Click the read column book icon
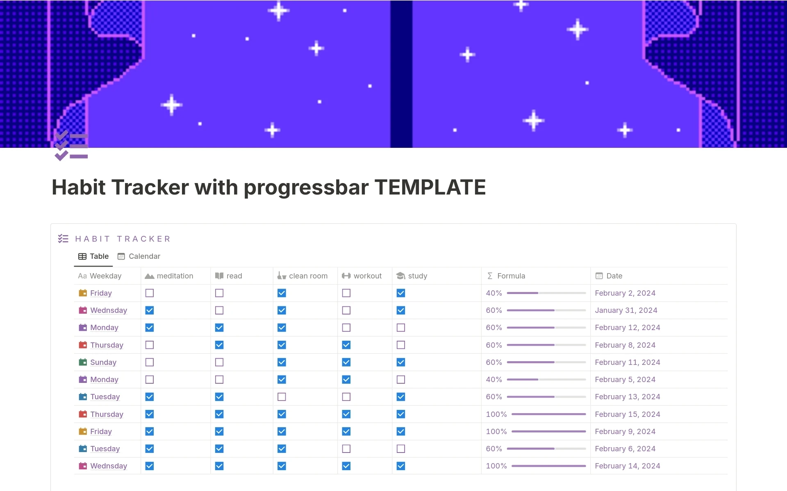The image size is (787, 491). 218,276
